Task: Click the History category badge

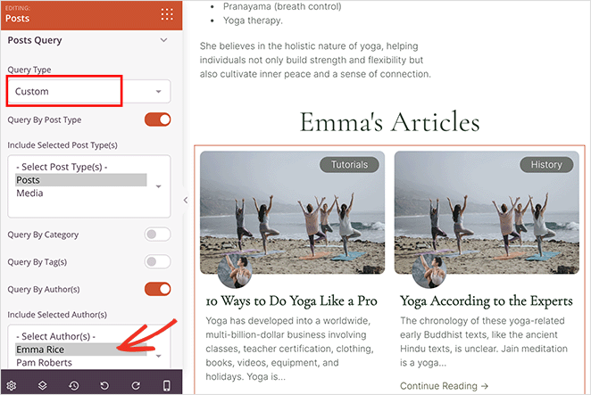Action: point(546,165)
